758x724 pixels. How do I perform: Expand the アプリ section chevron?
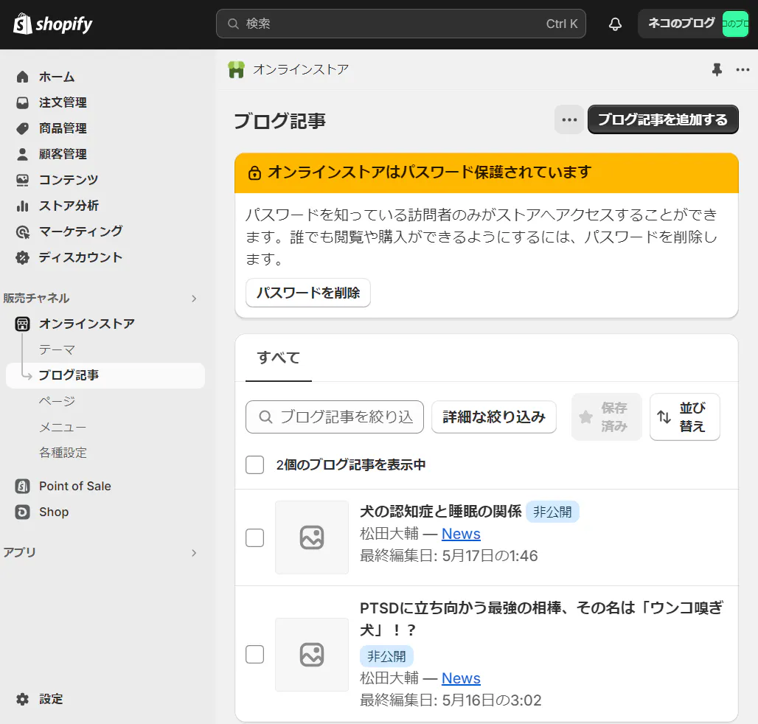[x=194, y=553]
